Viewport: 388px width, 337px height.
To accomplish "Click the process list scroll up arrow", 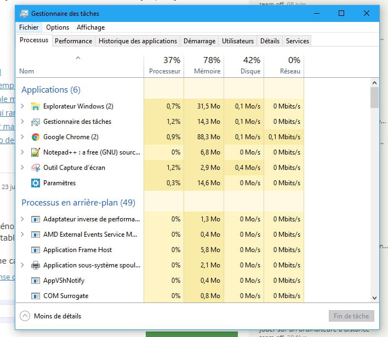I will (374, 83).
